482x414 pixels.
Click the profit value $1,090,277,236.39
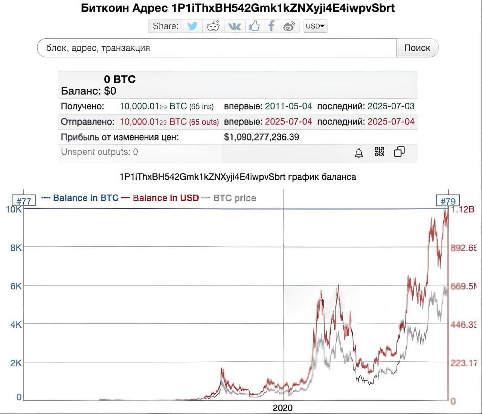coord(261,137)
